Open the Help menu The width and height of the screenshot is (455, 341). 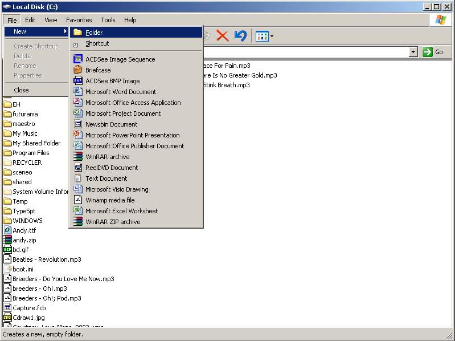tap(130, 20)
